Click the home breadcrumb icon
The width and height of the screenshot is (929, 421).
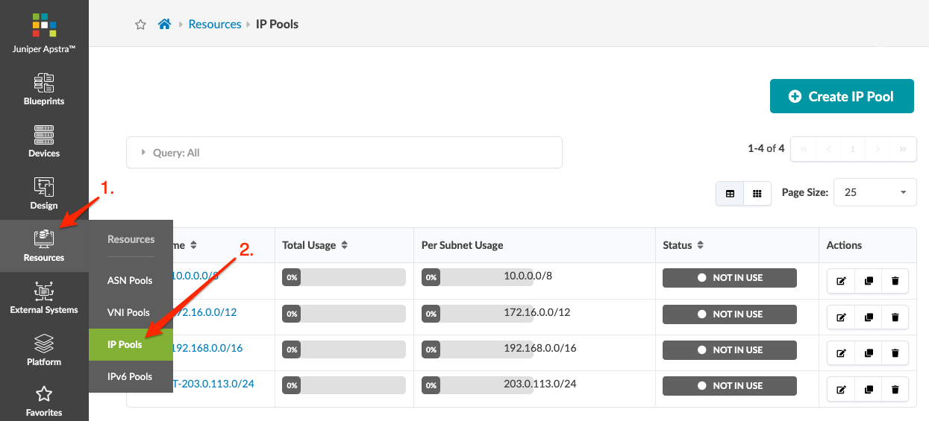(x=165, y=25)
